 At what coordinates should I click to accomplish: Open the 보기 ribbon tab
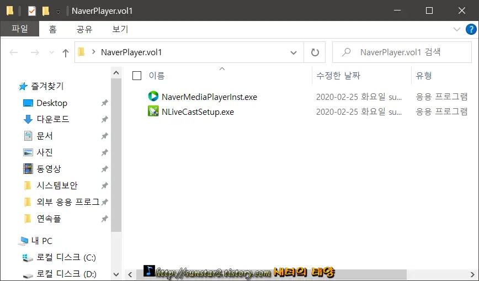coord(120,29)
